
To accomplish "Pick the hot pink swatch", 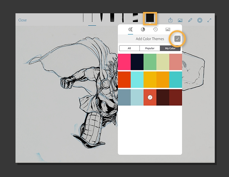I will (124, 62).
